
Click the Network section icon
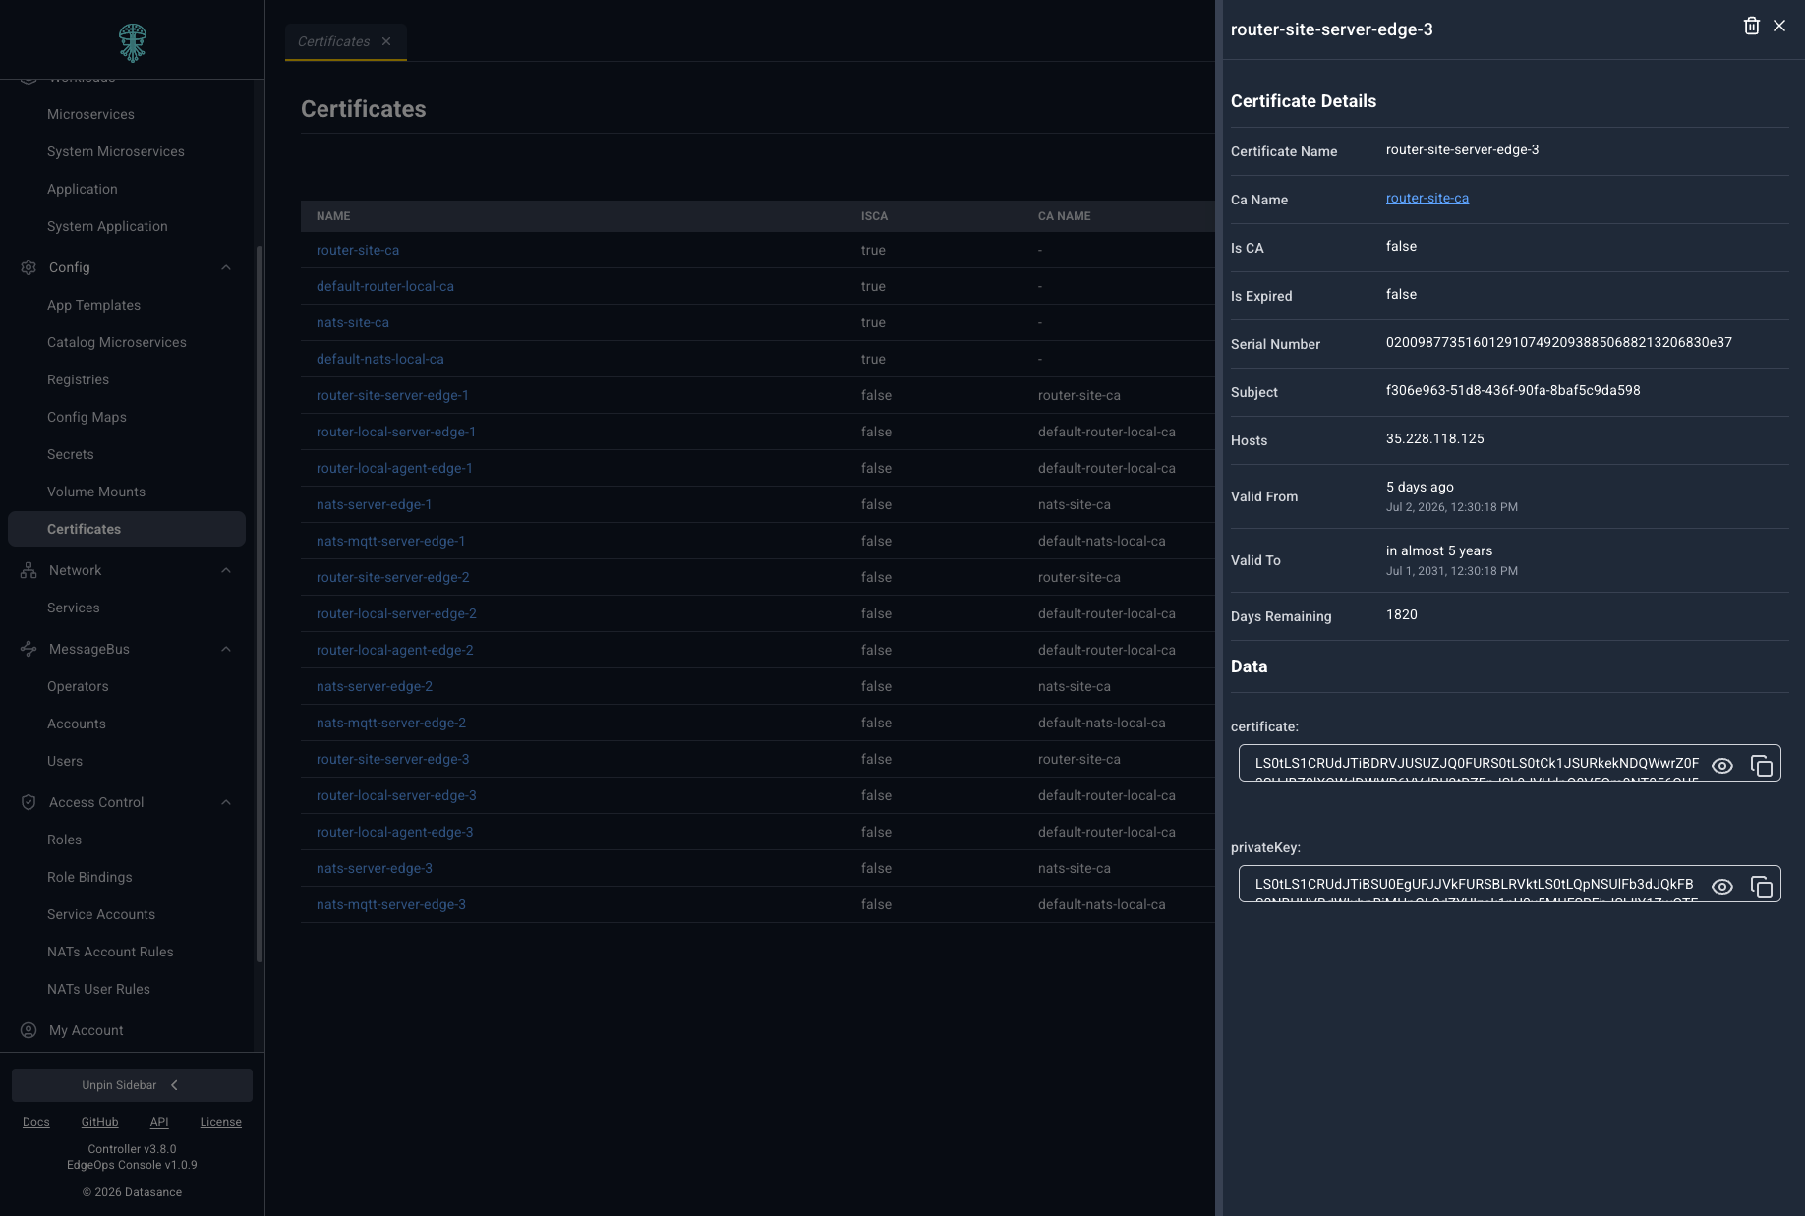29,570
